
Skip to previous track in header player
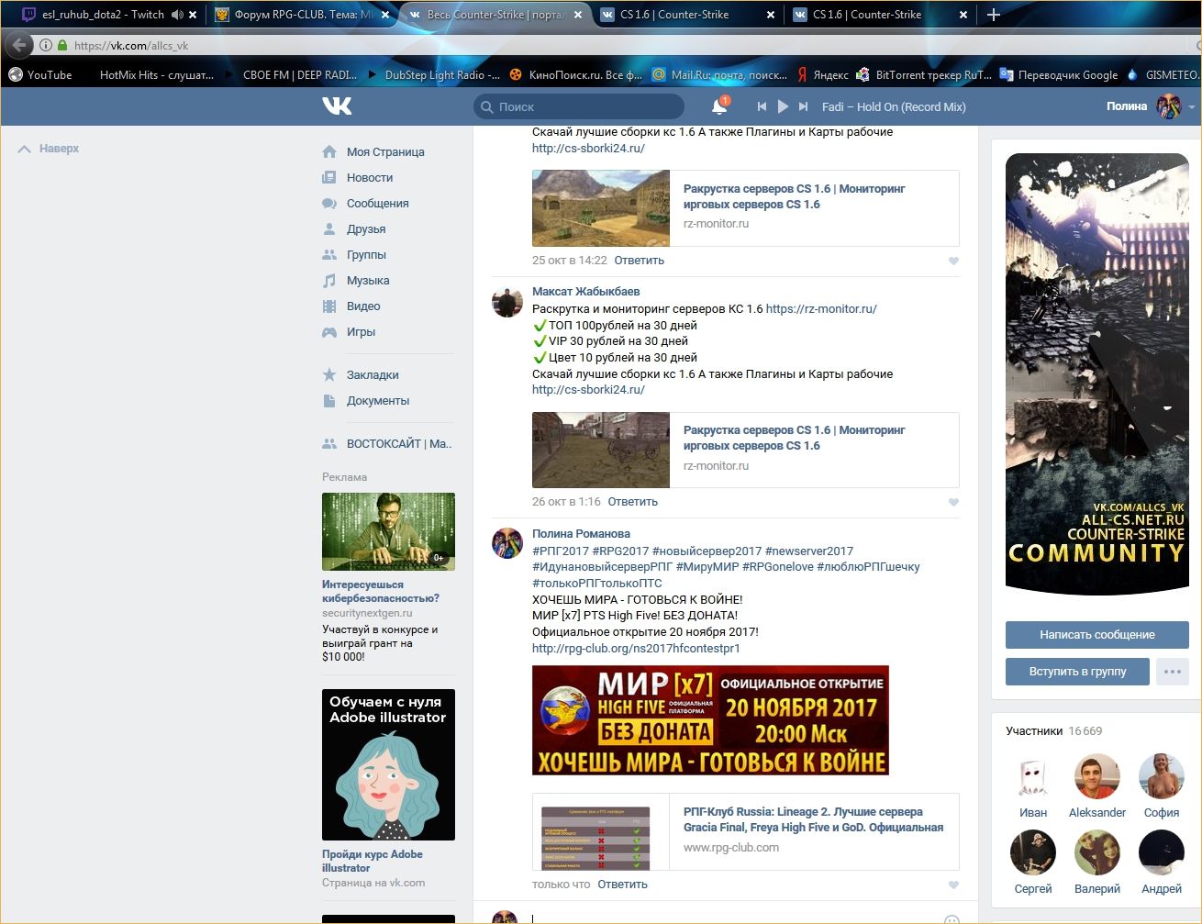[x=762, y=106]
